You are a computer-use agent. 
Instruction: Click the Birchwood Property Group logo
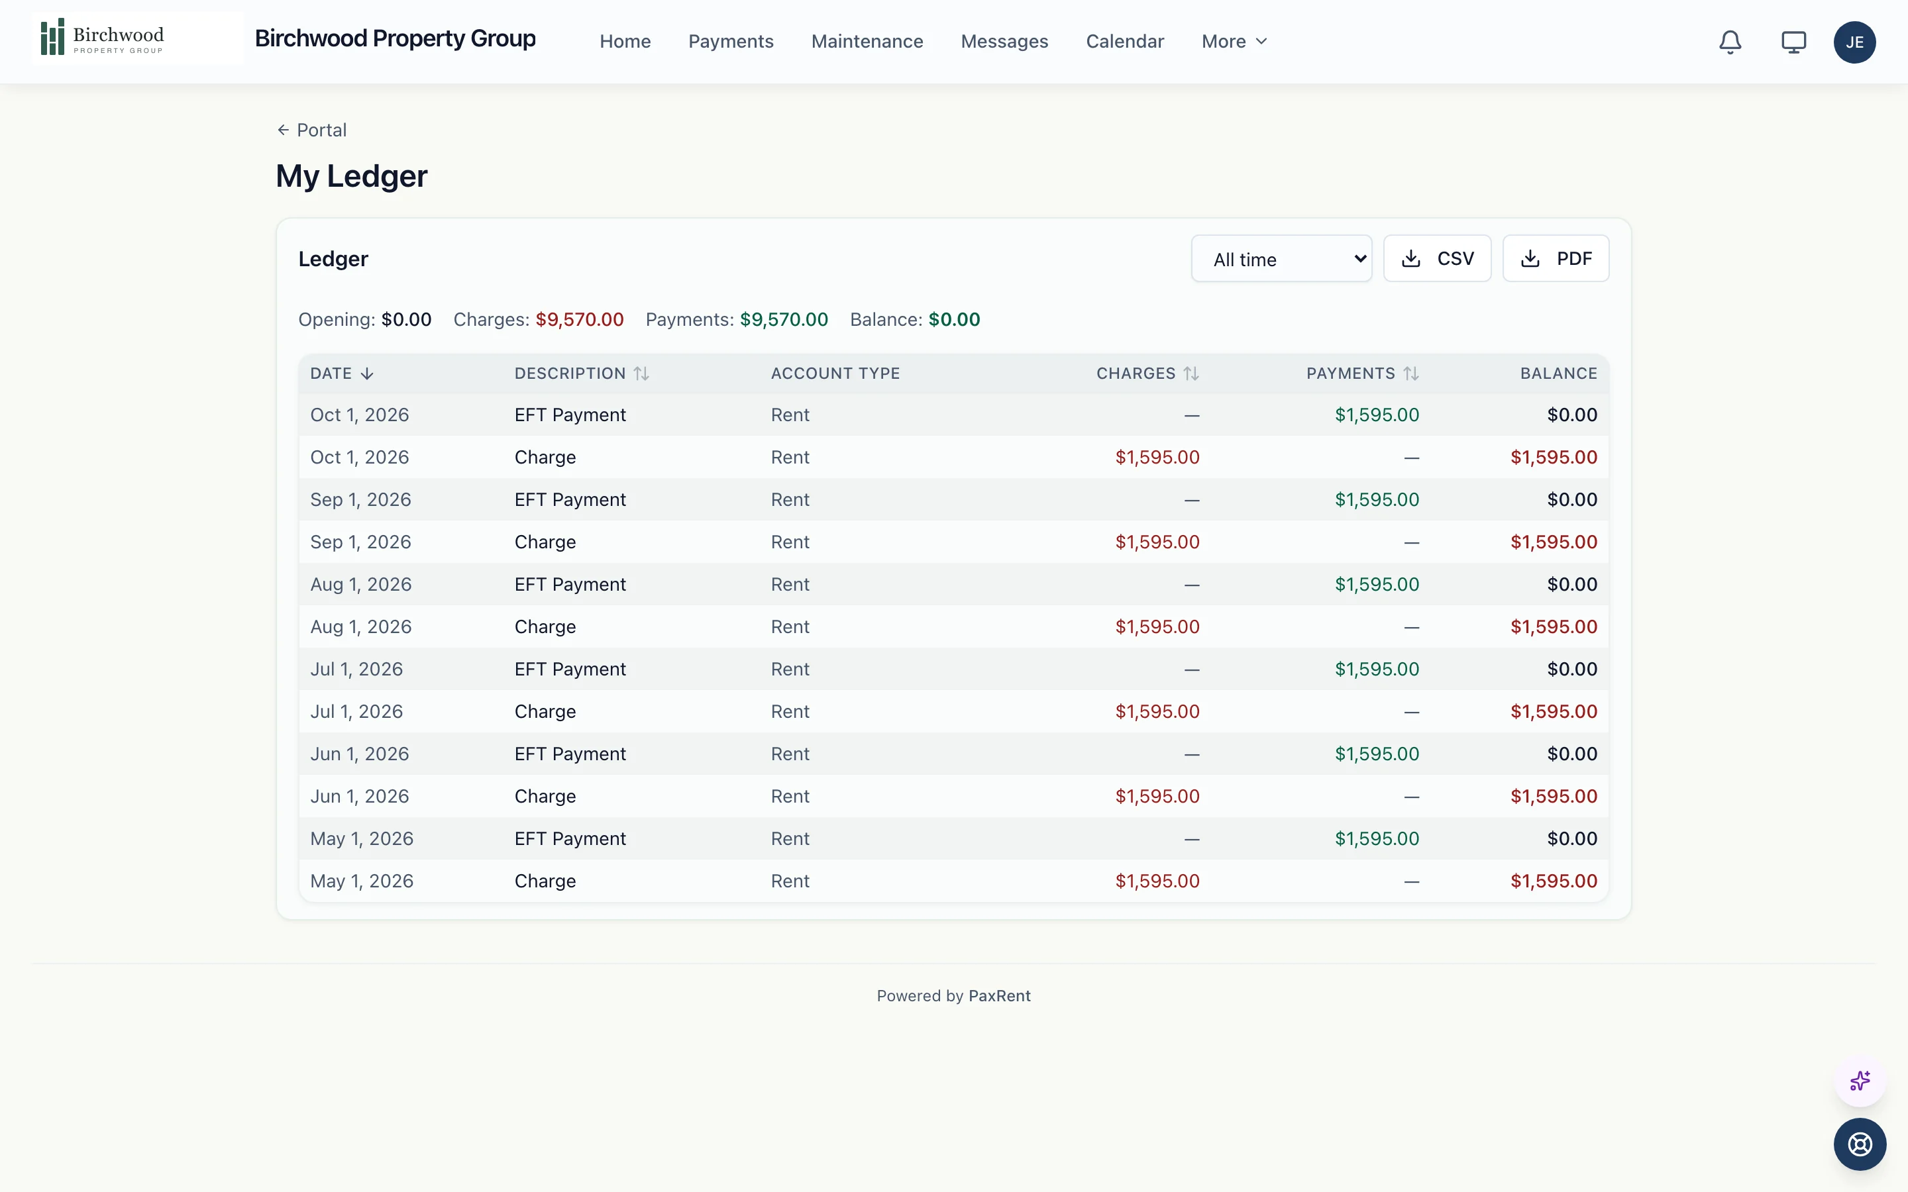138,38
